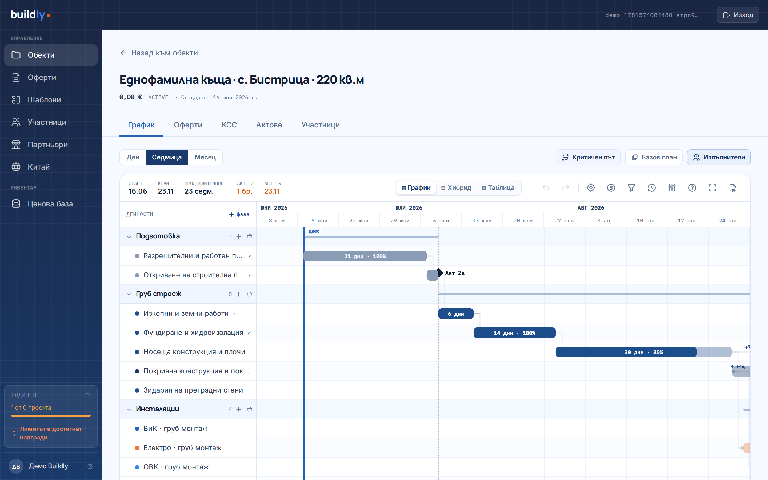Open the Участници project tab
The height and width of the screenshot is (480, 768).
coord(321,125)
